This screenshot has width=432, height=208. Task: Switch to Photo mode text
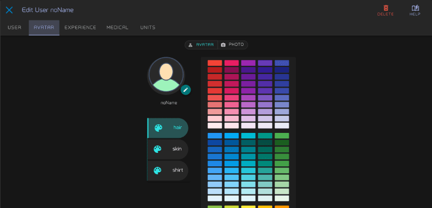[236, 45]
